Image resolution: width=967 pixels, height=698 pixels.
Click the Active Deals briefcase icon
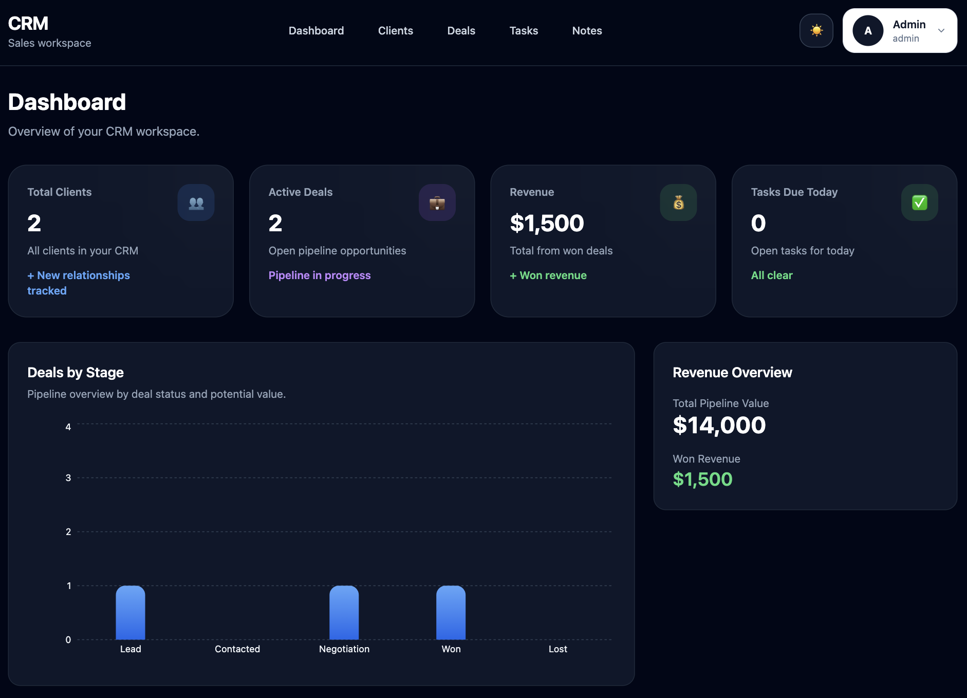tap(437, 203)
